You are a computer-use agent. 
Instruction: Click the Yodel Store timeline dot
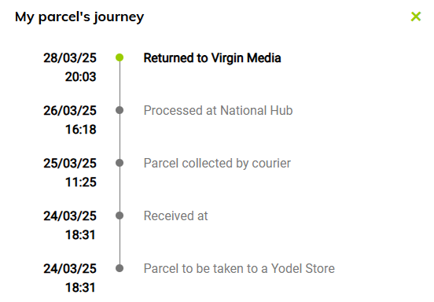tap(120, 268)
